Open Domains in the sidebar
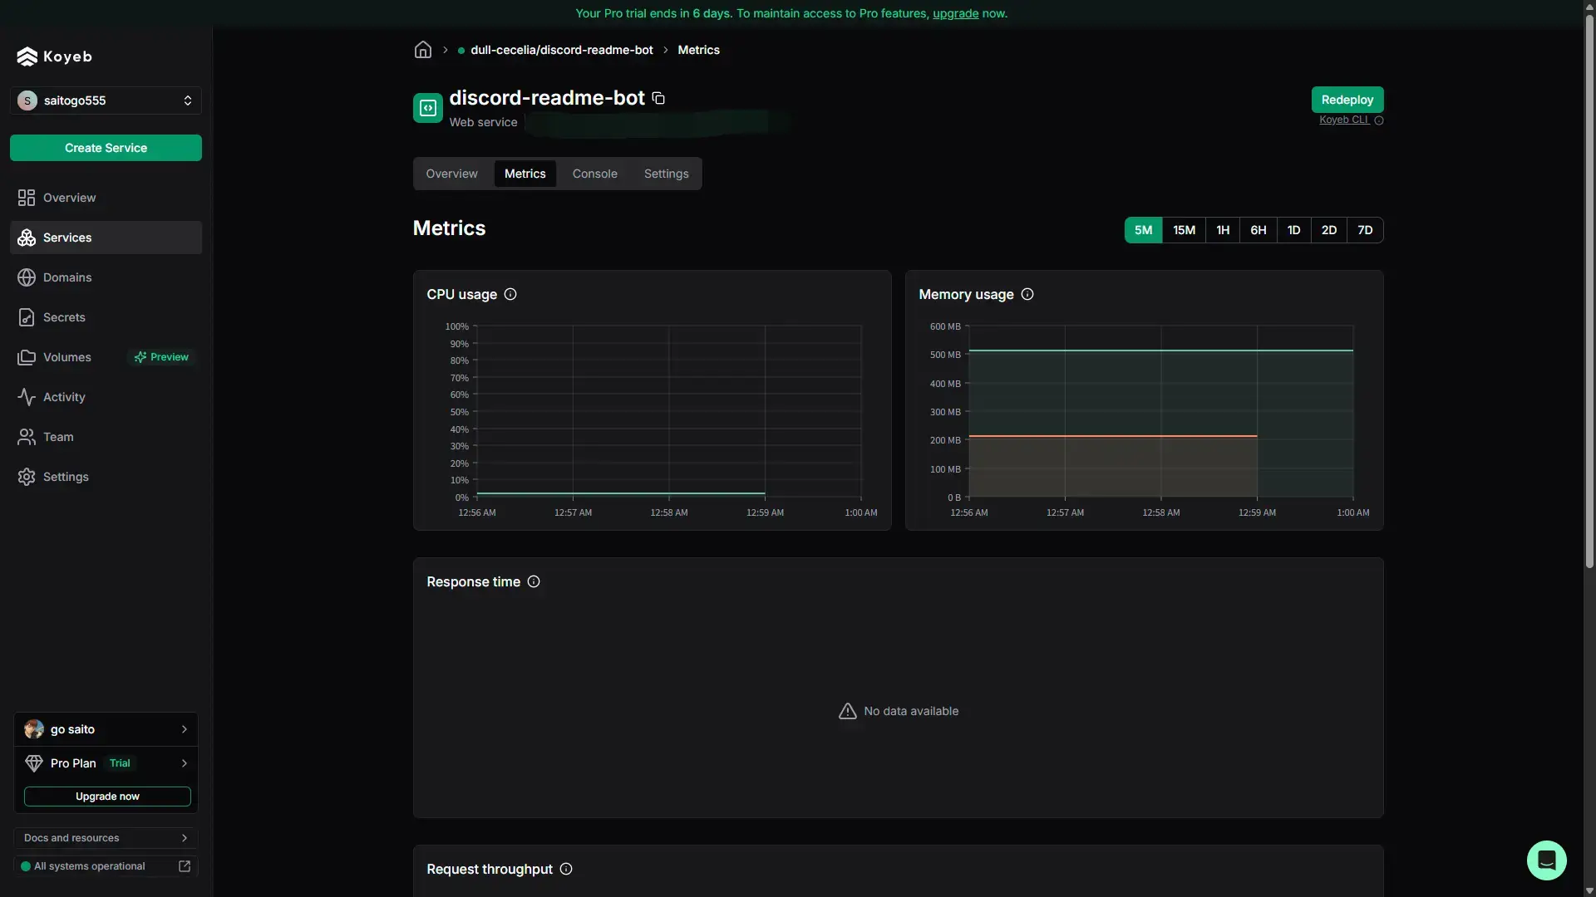Image resolution: width=1596 pixels, height=897 pixels. click(106, 277)
